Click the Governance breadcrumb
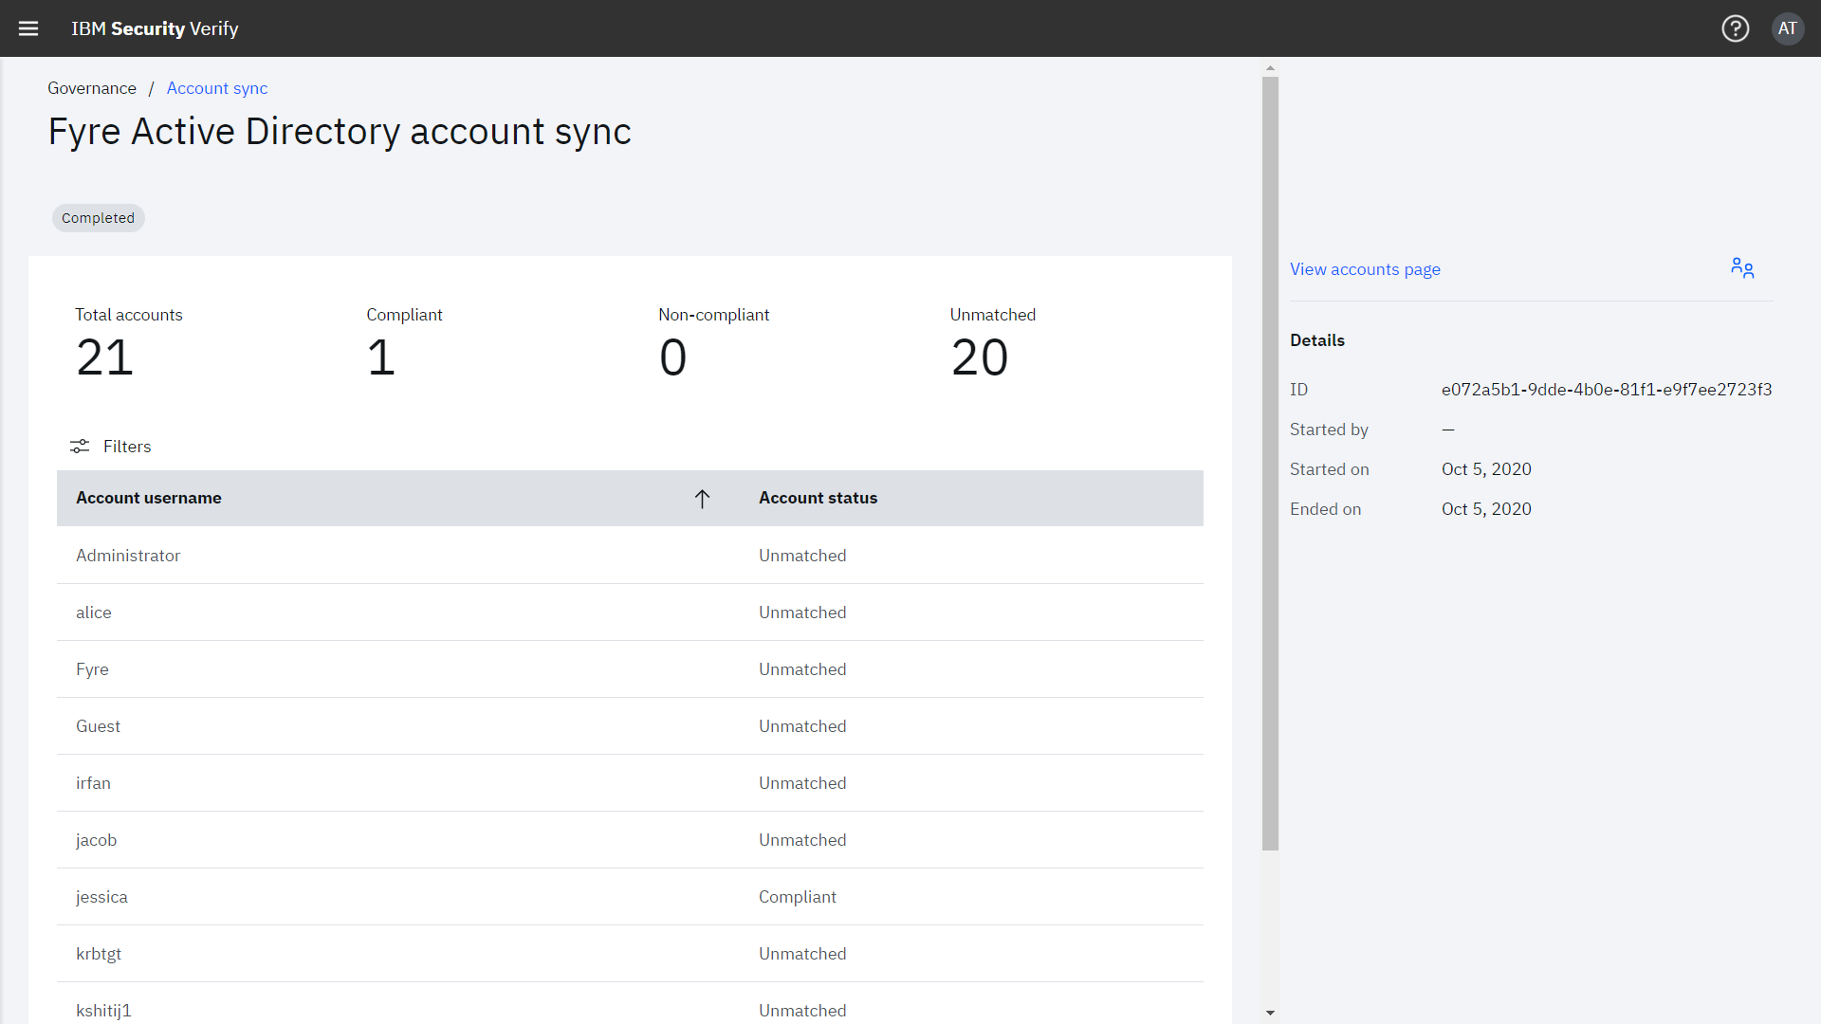Screen dimensions: 1821x1024 92,88
